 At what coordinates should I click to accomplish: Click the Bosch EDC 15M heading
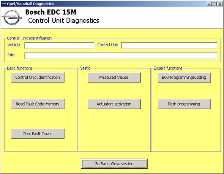(51, 12)
